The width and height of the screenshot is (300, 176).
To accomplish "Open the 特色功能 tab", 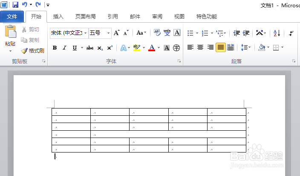I will 207,17.
